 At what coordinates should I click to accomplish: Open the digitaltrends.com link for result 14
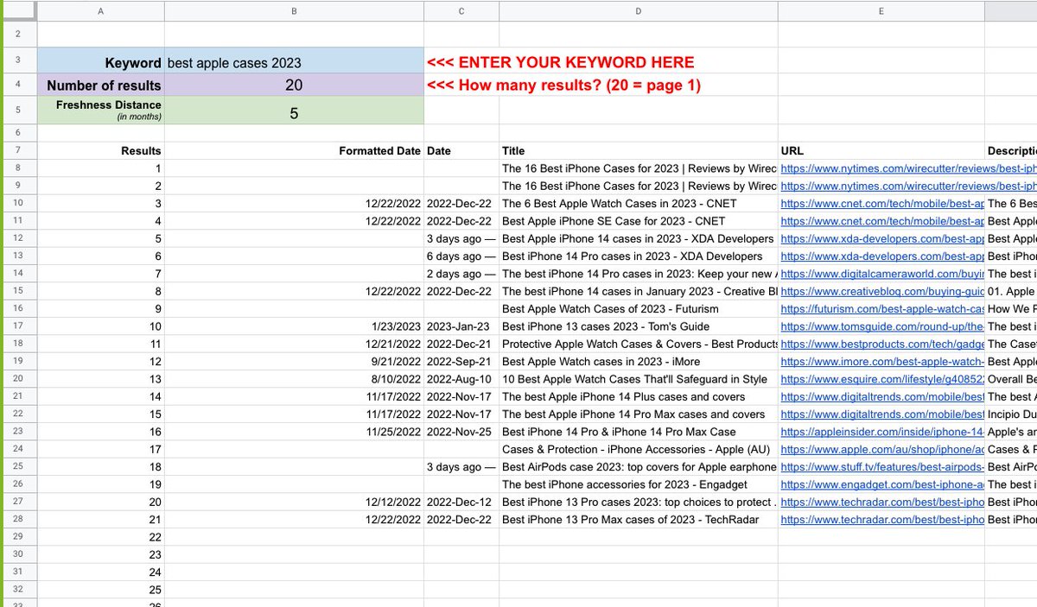(881, 396)
